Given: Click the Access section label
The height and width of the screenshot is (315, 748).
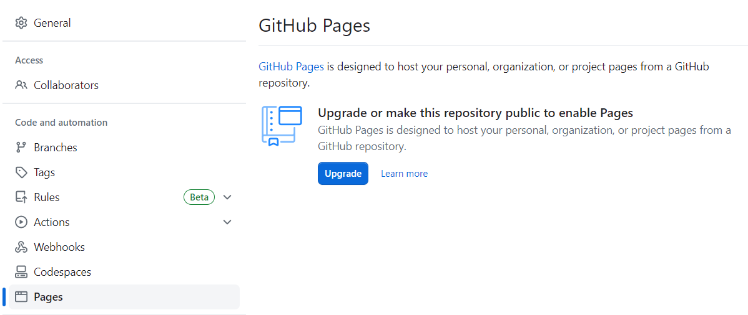Looking at the screenshot, I should [29, 60].
